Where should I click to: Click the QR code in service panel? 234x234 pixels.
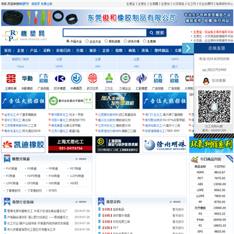[x=214, y=107]
